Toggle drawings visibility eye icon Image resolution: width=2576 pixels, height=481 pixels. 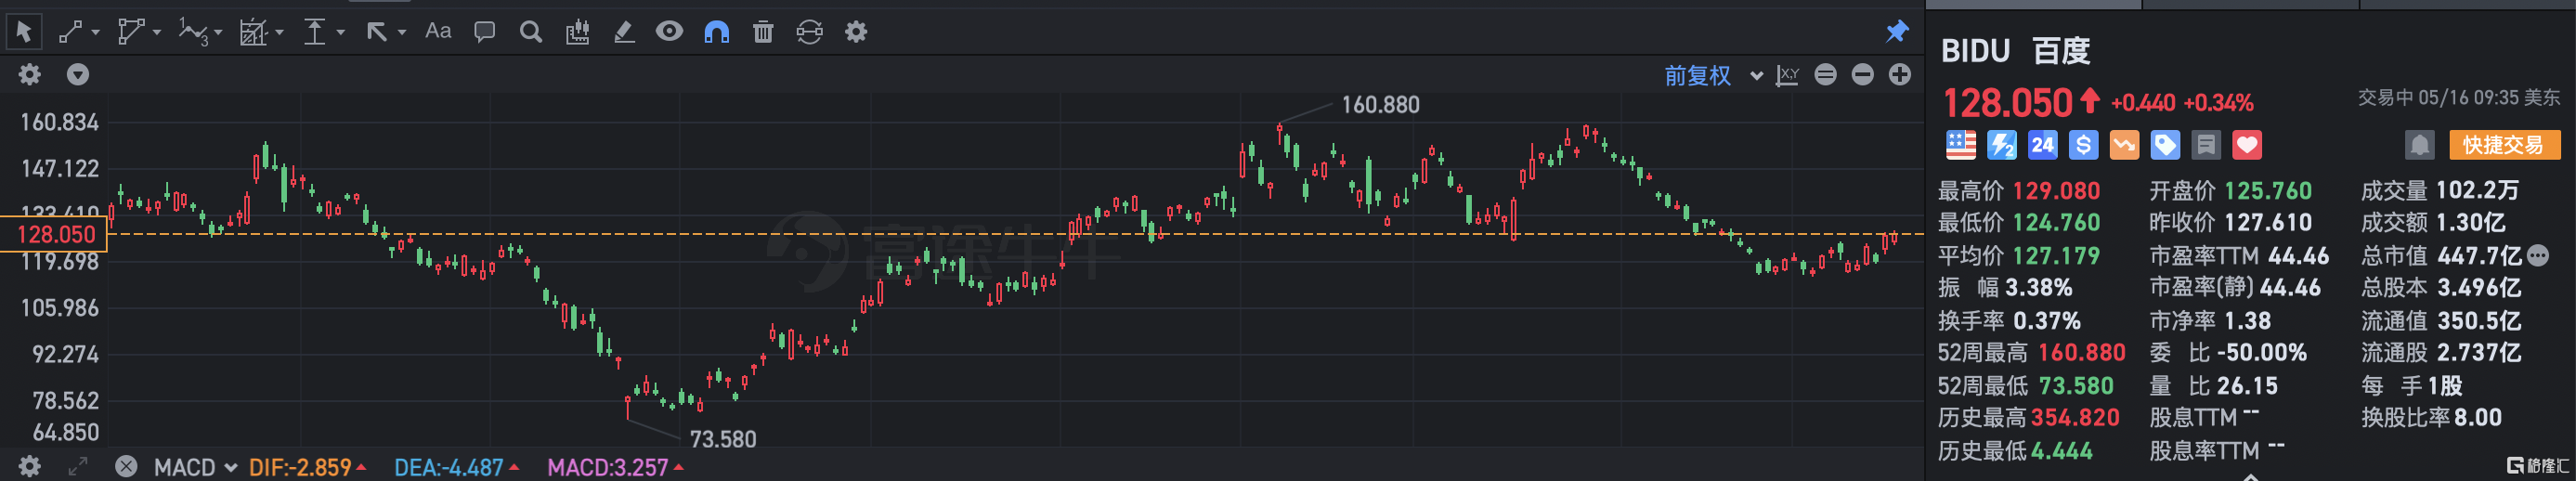click(669, 31)
